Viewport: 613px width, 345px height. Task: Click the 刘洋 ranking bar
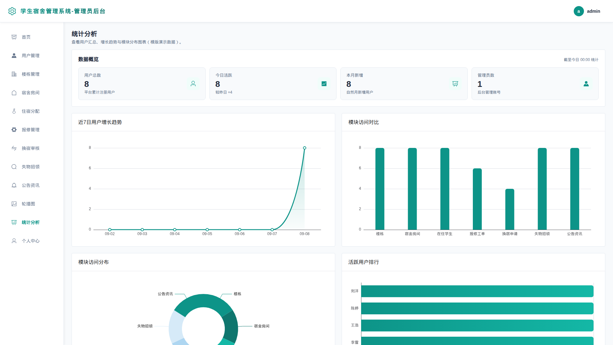477,291
